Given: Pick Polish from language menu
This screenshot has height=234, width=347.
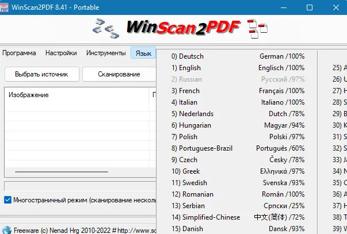Looking at the screenshot, I should 238,137.
